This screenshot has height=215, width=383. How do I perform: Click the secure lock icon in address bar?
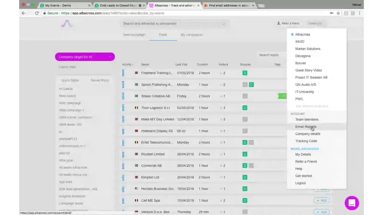(x=44, y=13)
